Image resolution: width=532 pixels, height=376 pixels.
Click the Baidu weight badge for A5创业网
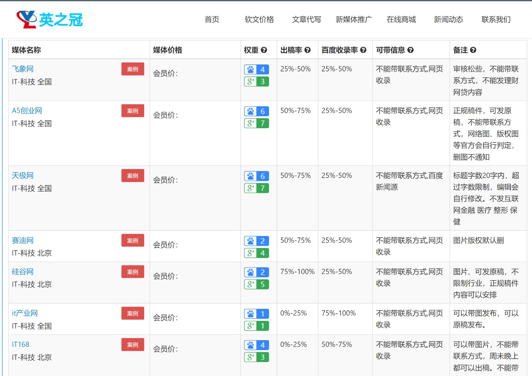(256, 111)
